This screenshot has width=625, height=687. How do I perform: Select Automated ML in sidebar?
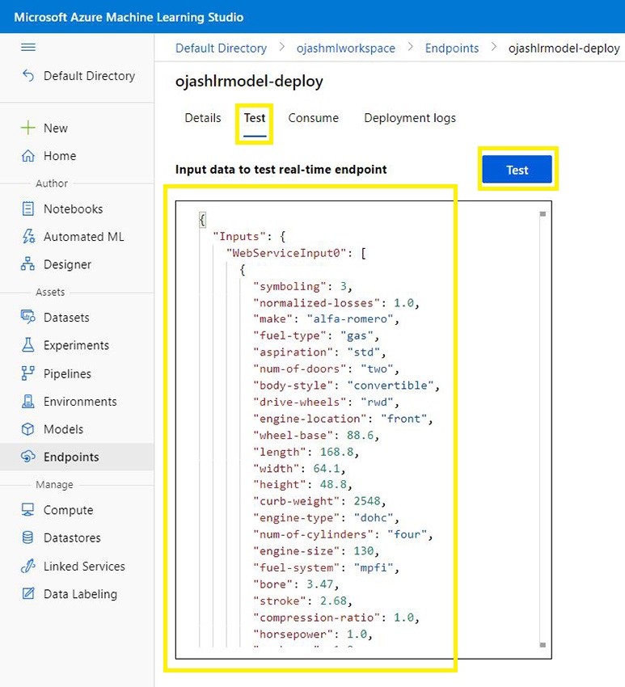click(x=84, y=237)
